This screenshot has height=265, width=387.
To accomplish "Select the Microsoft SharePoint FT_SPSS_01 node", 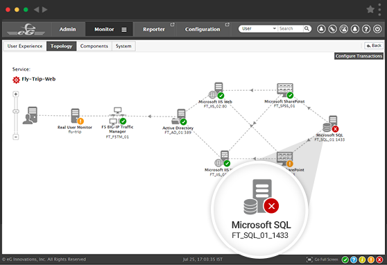I will [x=285, y=95].
